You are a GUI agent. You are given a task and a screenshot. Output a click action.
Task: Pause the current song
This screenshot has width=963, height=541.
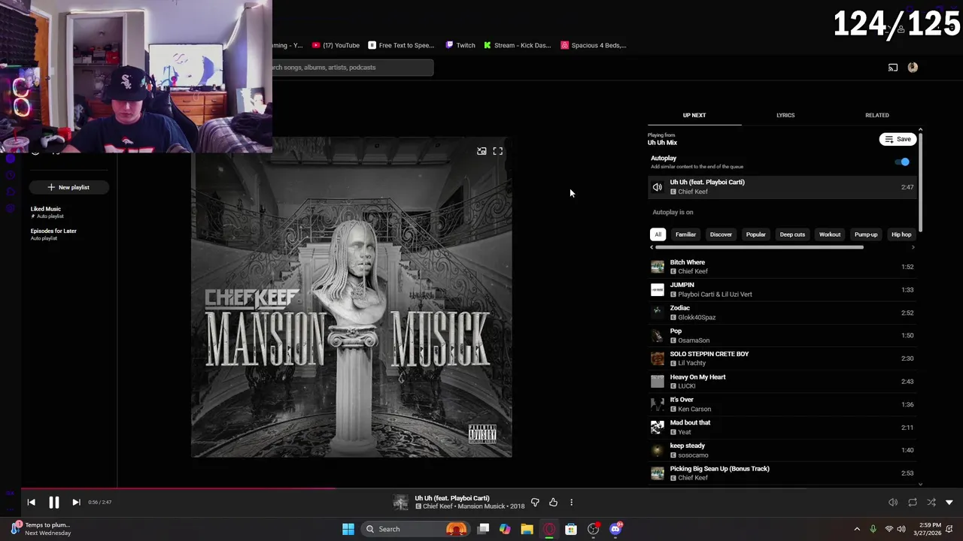54,503
